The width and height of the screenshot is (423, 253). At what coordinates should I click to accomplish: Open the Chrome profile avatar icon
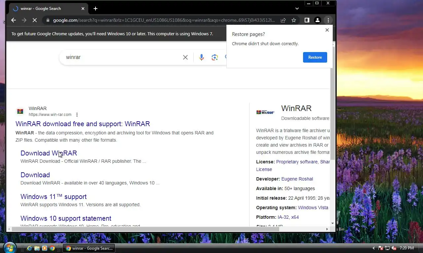(x=318, y=20)
